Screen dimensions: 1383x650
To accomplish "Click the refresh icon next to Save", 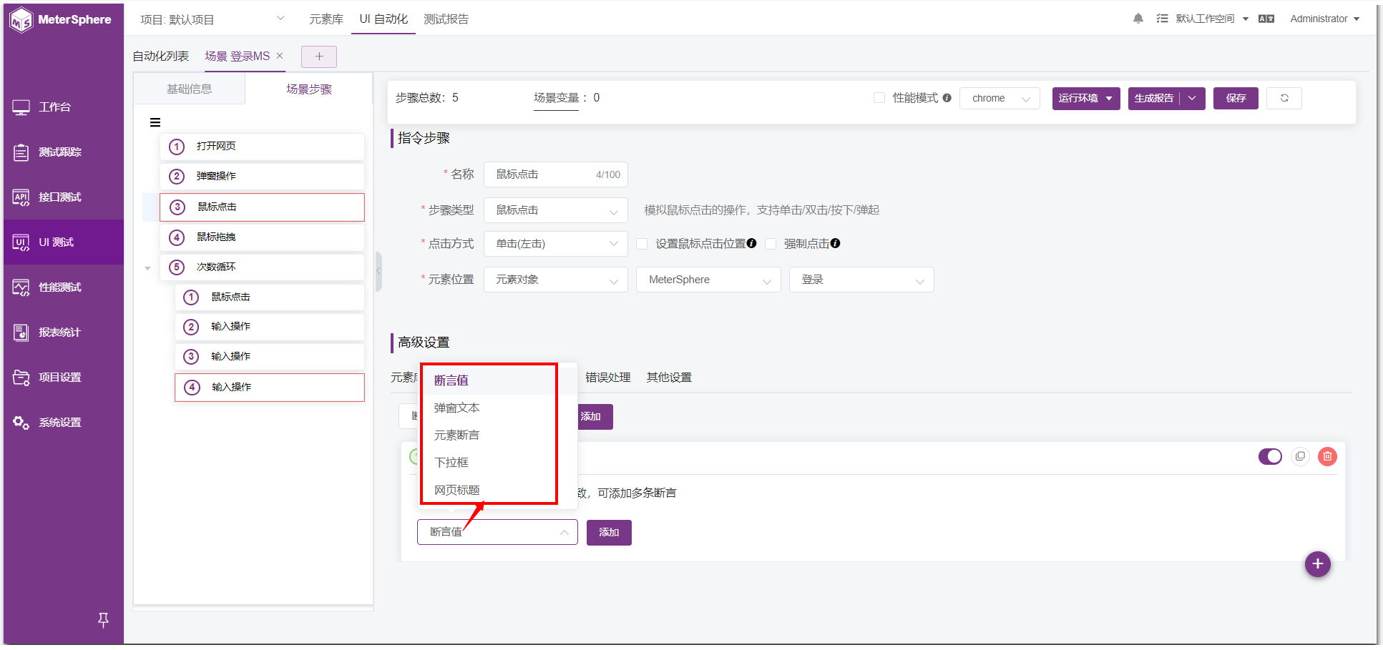I will coord(1284,98).
